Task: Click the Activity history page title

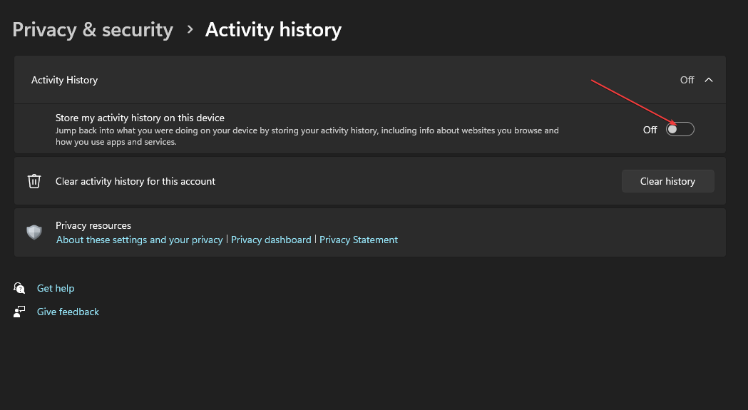Action: [x=273, y=30]
